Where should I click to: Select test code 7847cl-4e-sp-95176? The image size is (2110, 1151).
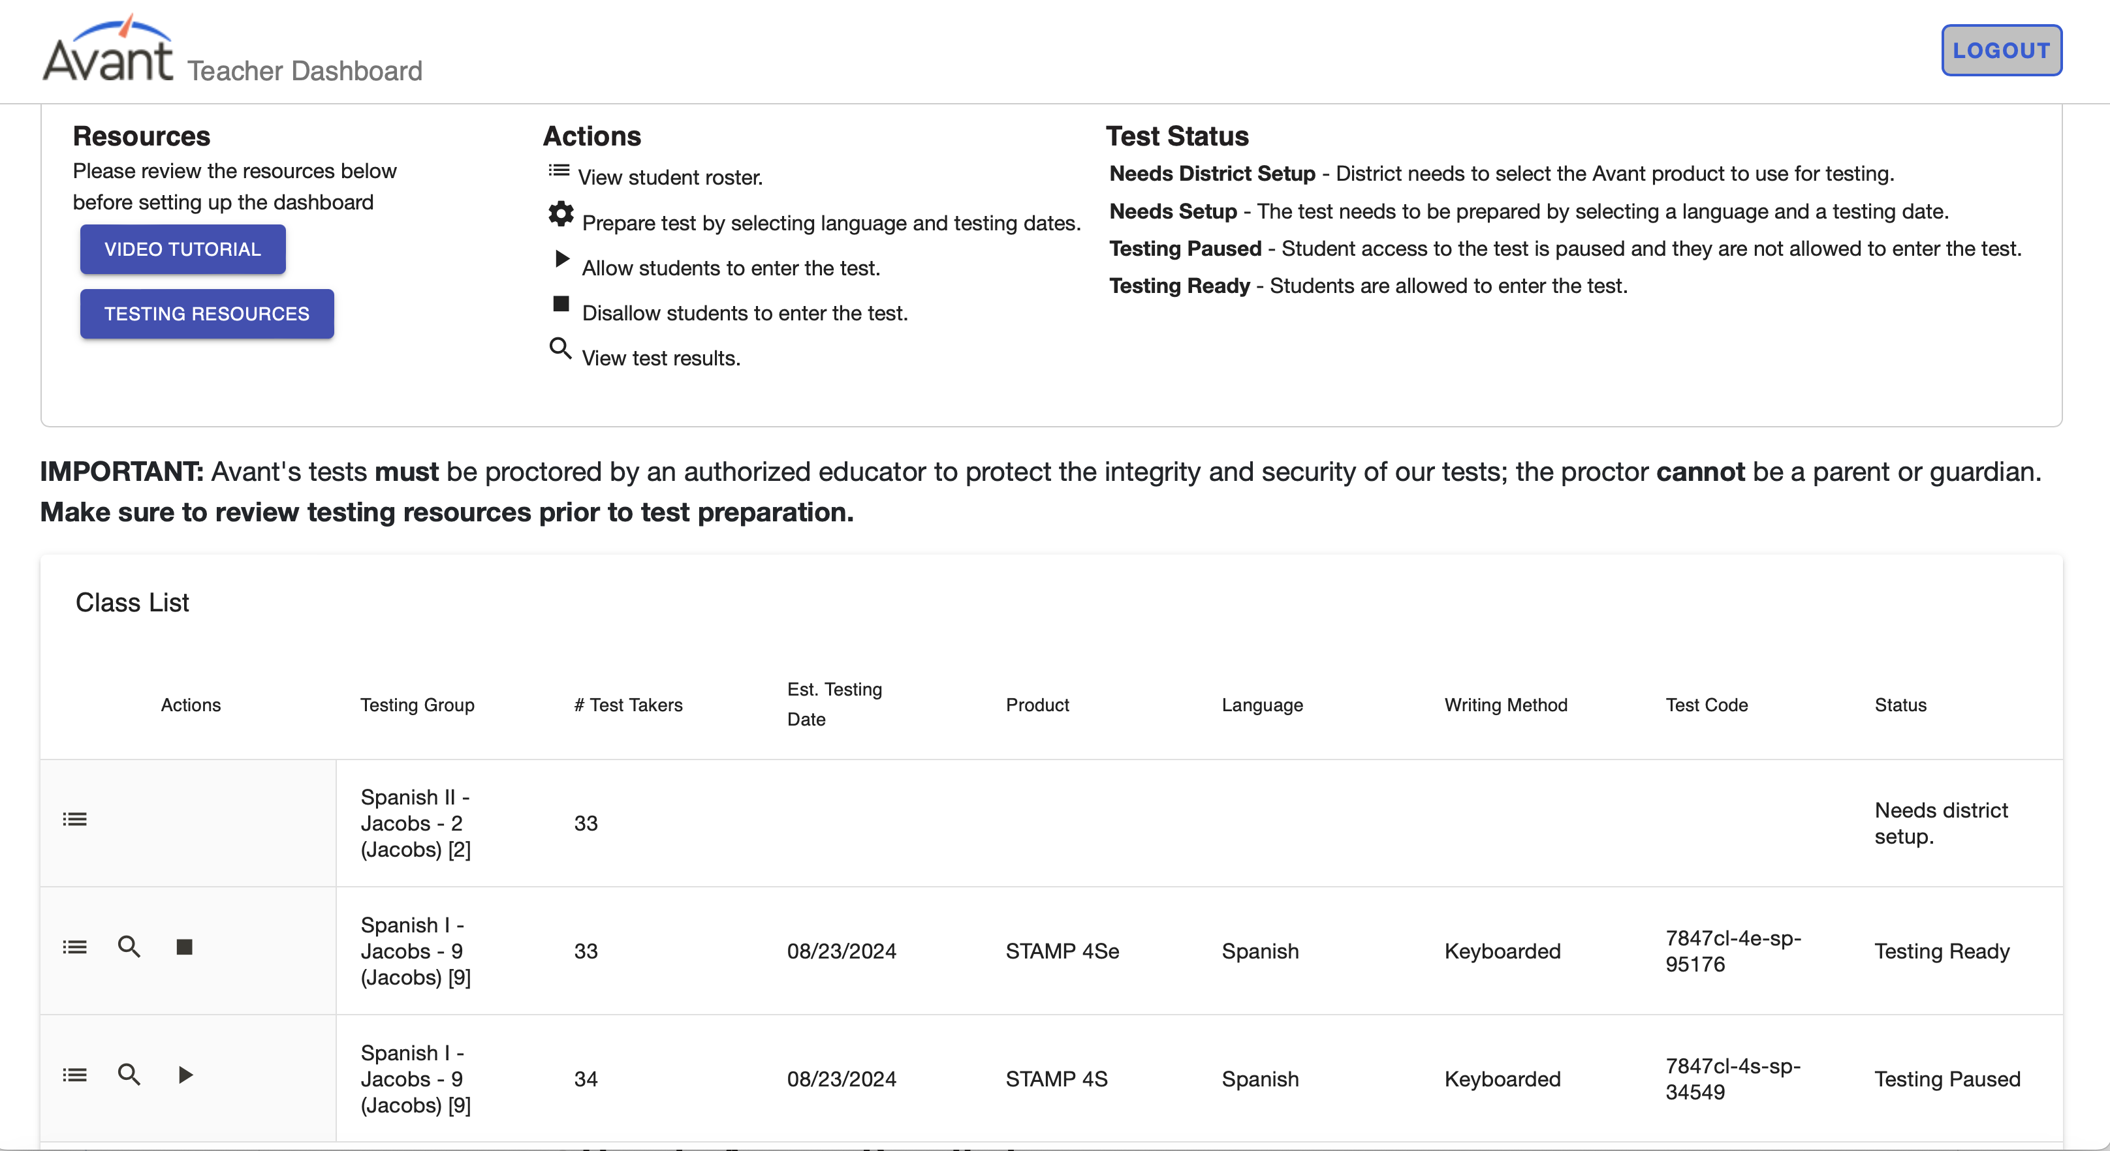(x=1733, y=951)
